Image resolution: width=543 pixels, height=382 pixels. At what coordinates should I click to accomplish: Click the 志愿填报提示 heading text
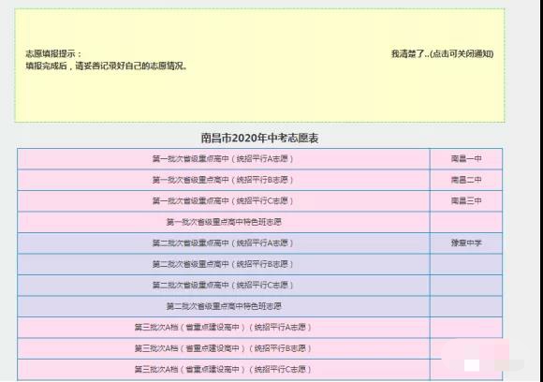(53, 54)
